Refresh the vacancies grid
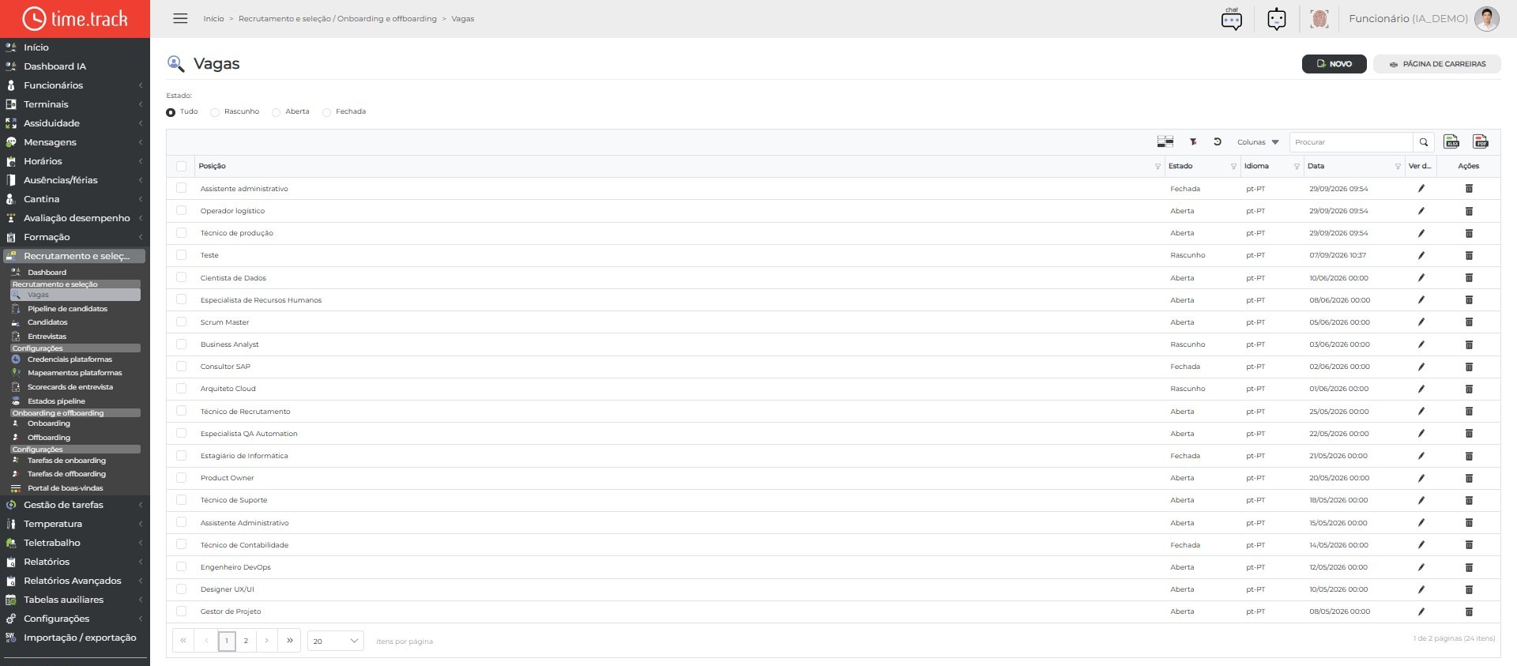This screenshot has height=666, width=1517. 1218,141
